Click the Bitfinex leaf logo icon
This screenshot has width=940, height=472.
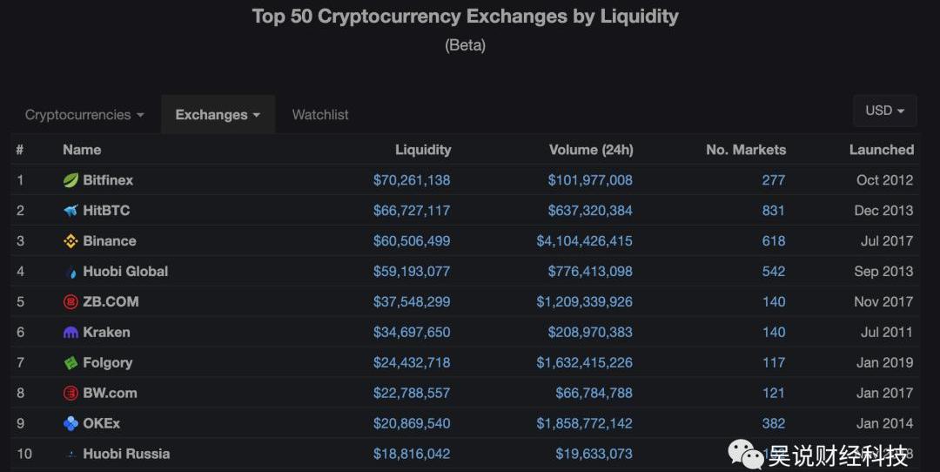(x=70, y=180)
